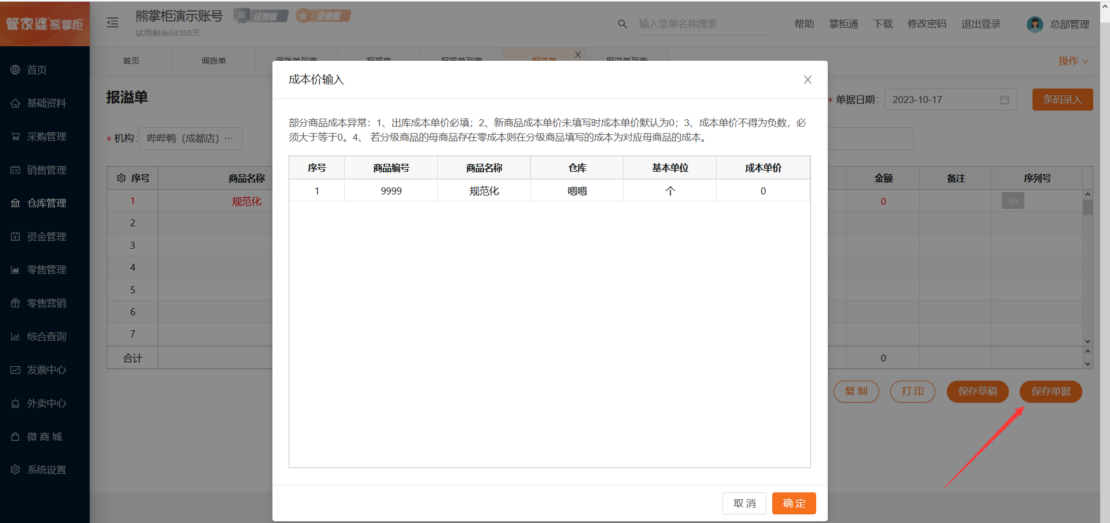
Task: Click 成本单价 column header
Action: click(763, 168)
